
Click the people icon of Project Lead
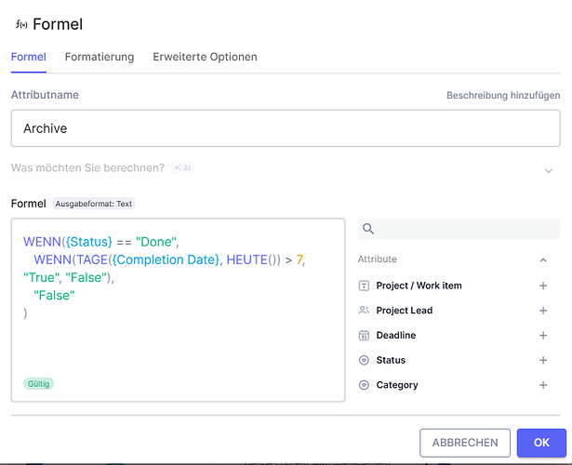[364, 311]
